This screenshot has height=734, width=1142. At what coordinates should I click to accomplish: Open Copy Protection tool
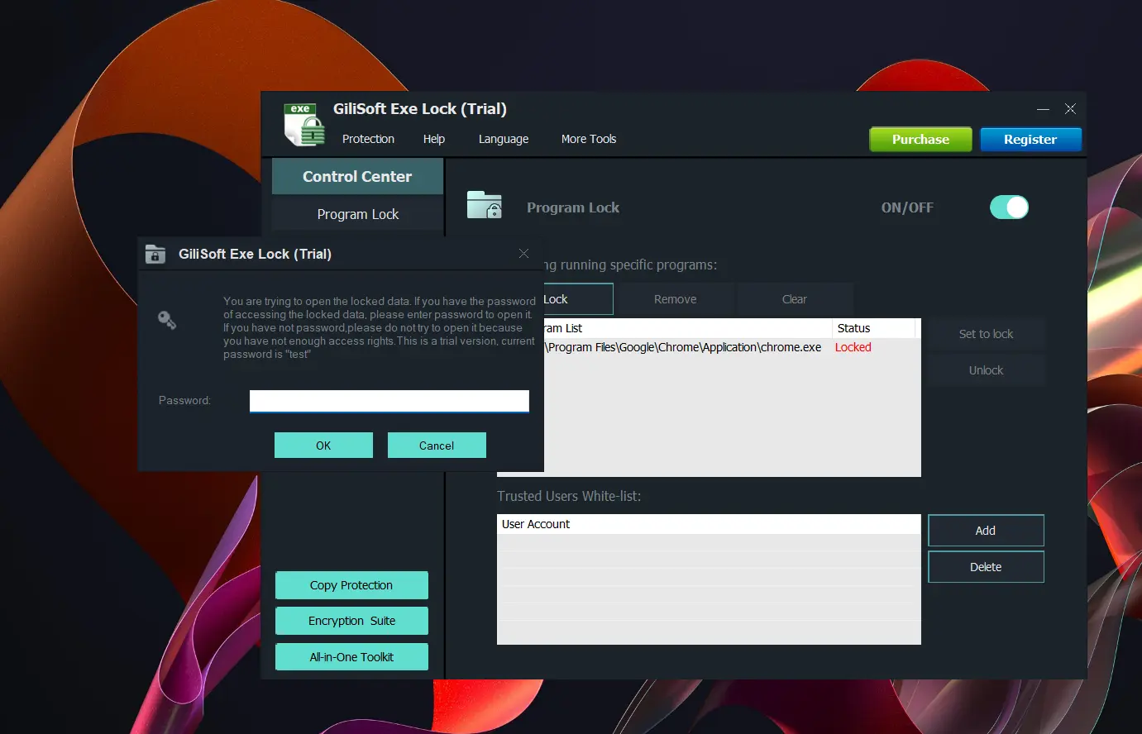pos(351,585)
